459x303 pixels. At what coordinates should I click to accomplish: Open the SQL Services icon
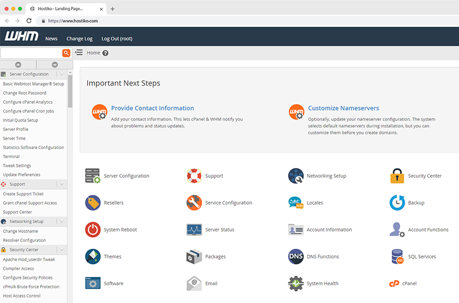396,256
